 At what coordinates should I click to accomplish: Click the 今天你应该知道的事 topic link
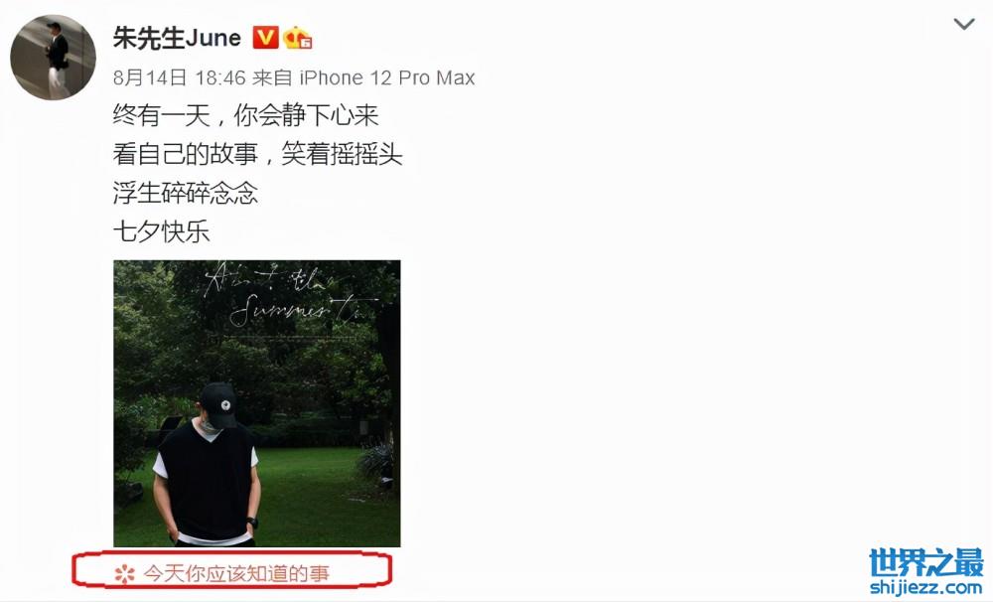click(236, 573)
